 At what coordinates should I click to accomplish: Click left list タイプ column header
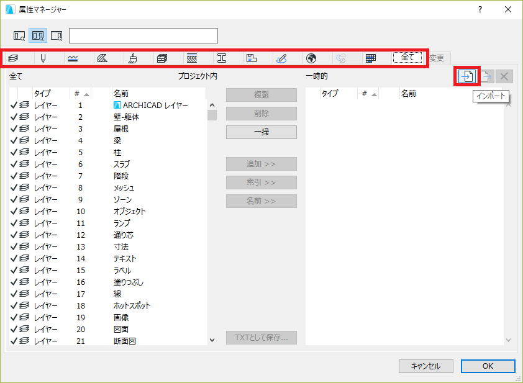51,94
